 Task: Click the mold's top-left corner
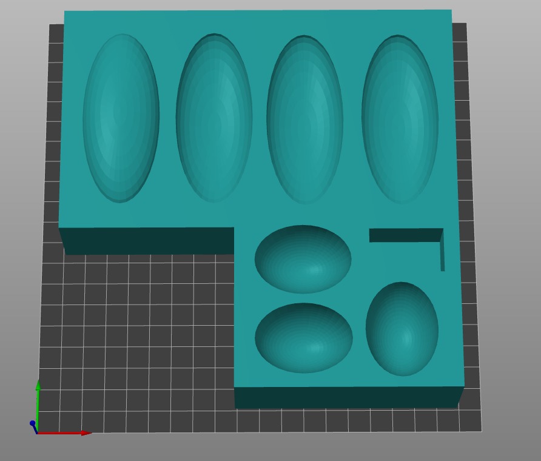66,12
